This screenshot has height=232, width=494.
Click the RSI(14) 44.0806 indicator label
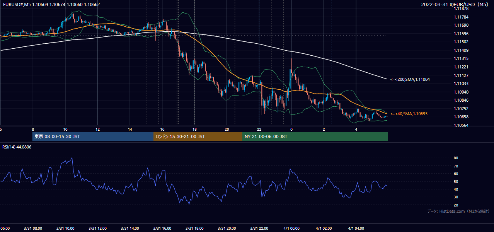(17, 147)
